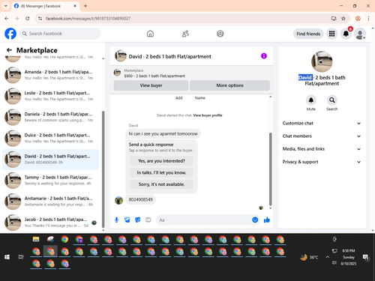Open the Leslie conversation in the list
The height and width of the screenshot is (281, 375).
(50, 96)
